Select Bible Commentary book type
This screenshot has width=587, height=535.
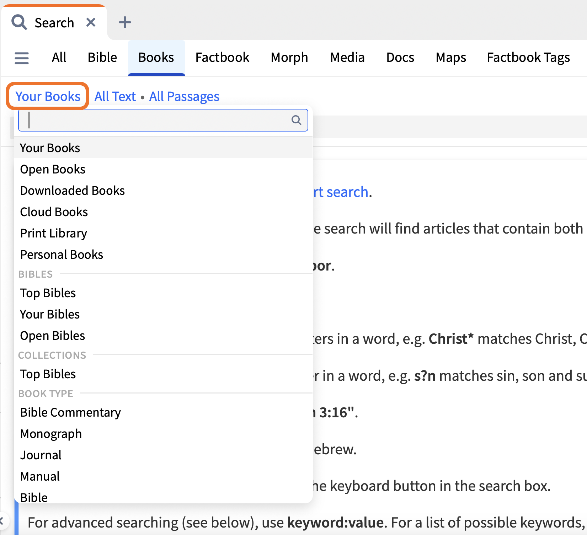(x=163, y=412)
